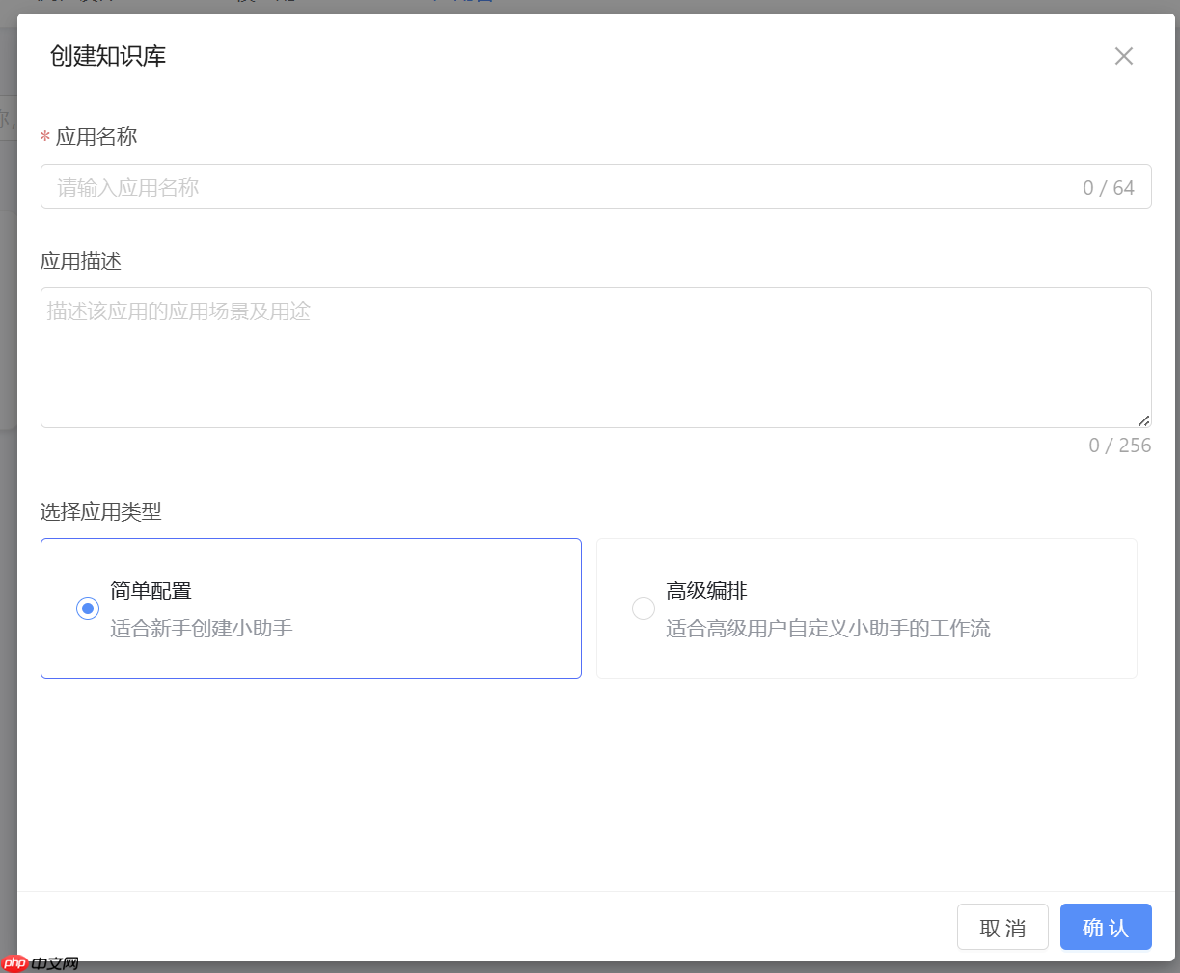Click the required field asterisk marker

(x=44, y=136)
